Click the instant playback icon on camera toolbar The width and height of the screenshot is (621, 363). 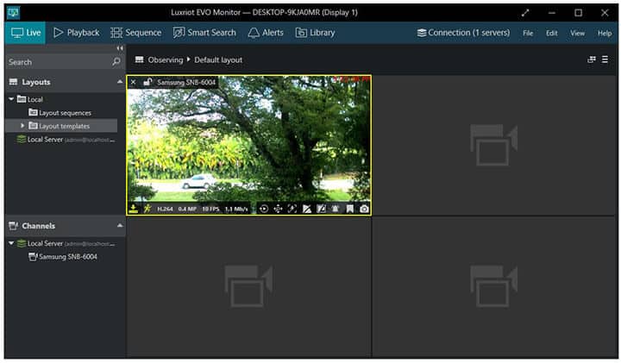pyautogui.click(x=263, y=210)
